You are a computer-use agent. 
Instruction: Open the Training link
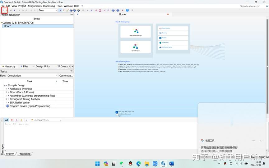point(173,33)
